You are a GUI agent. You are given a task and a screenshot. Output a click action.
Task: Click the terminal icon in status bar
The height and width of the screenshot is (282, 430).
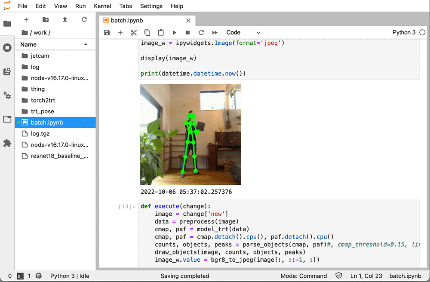20,276
